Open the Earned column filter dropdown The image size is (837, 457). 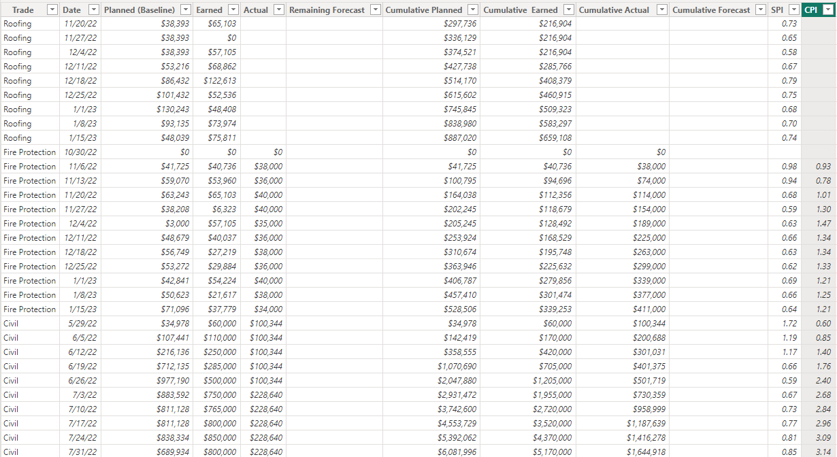(x=234, y=10)
